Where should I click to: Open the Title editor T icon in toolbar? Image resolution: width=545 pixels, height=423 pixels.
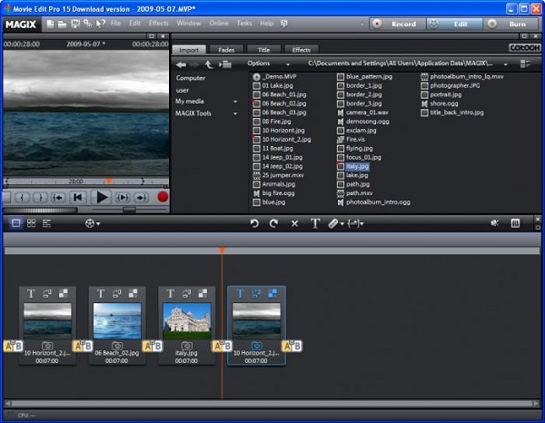[x=315, y=222]
